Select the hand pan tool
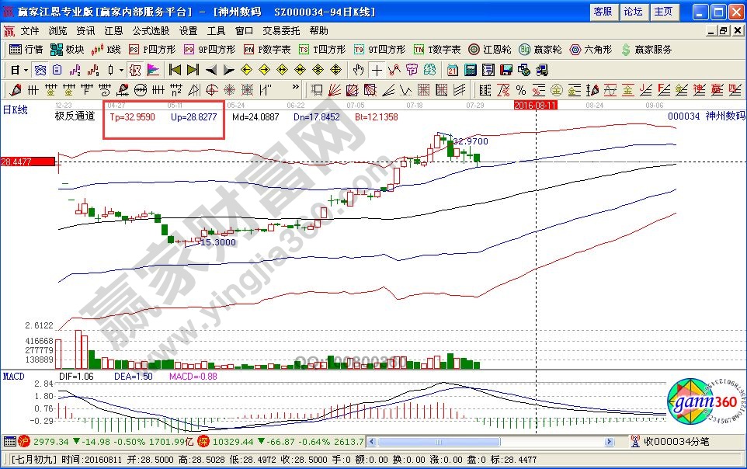Viewport: 747px width, 469px height. point(358,69)
